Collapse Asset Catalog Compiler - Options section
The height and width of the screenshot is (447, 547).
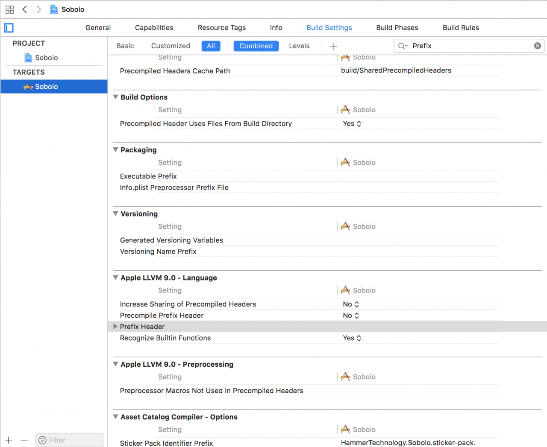click(x=115, y=417)
